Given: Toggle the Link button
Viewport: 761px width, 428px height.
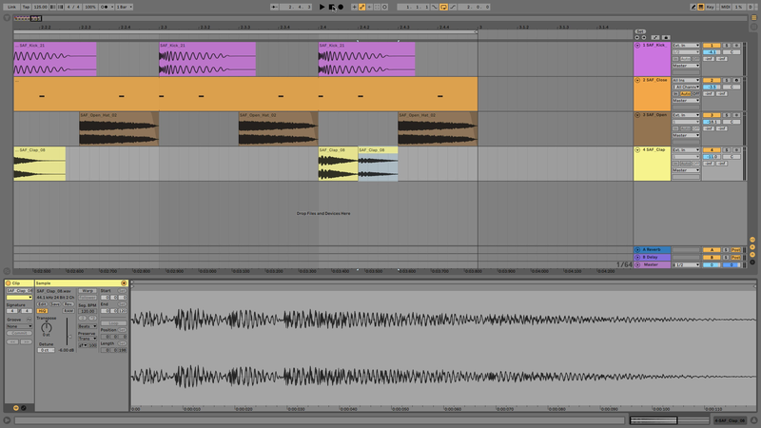Looking at the screenshot, I should click(11, 7).
